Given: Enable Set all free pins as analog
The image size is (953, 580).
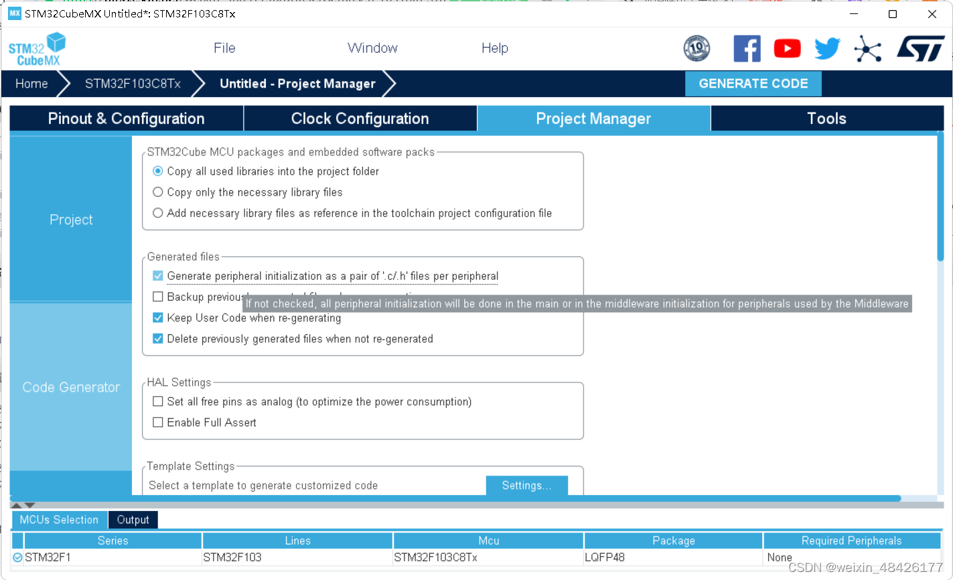Looking at the screenshot, I should coord(158,402).
